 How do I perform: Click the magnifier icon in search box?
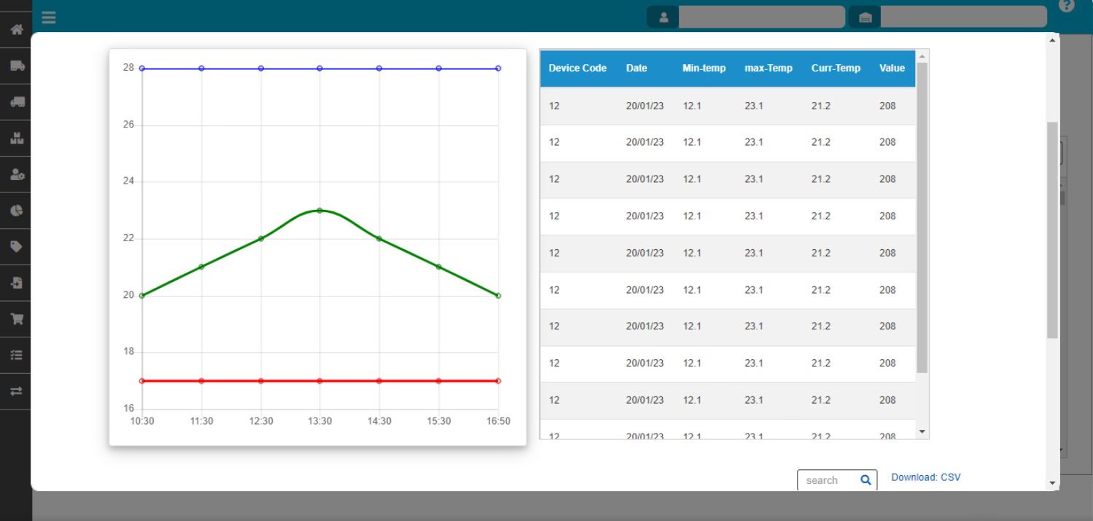(866, 480)
